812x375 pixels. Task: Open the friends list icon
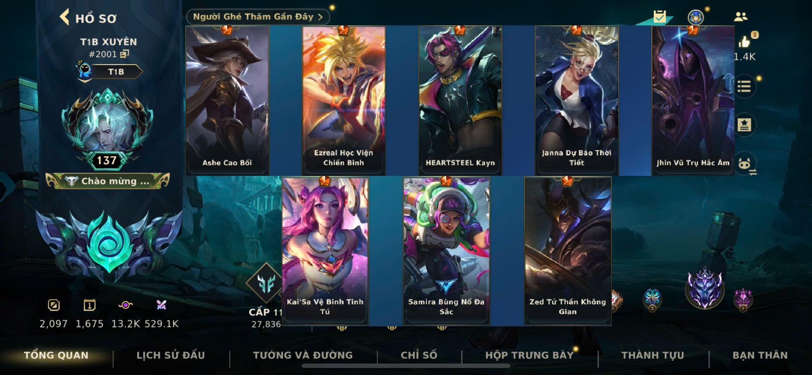740,17
